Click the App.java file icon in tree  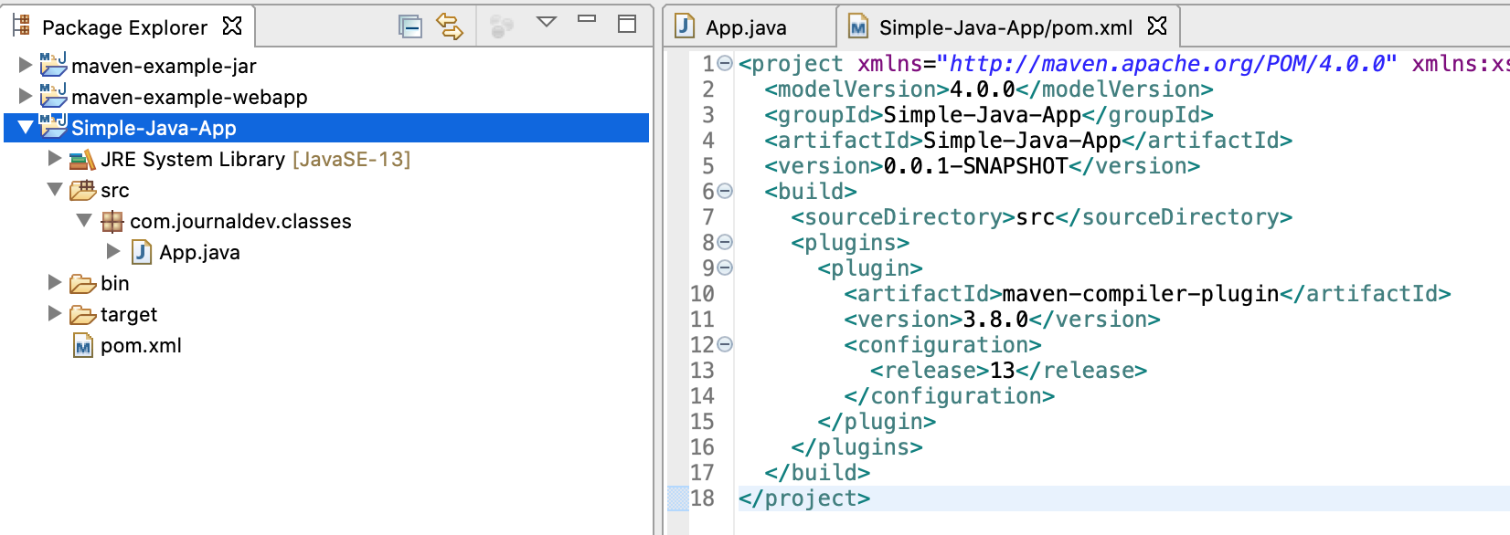point(142,252)
